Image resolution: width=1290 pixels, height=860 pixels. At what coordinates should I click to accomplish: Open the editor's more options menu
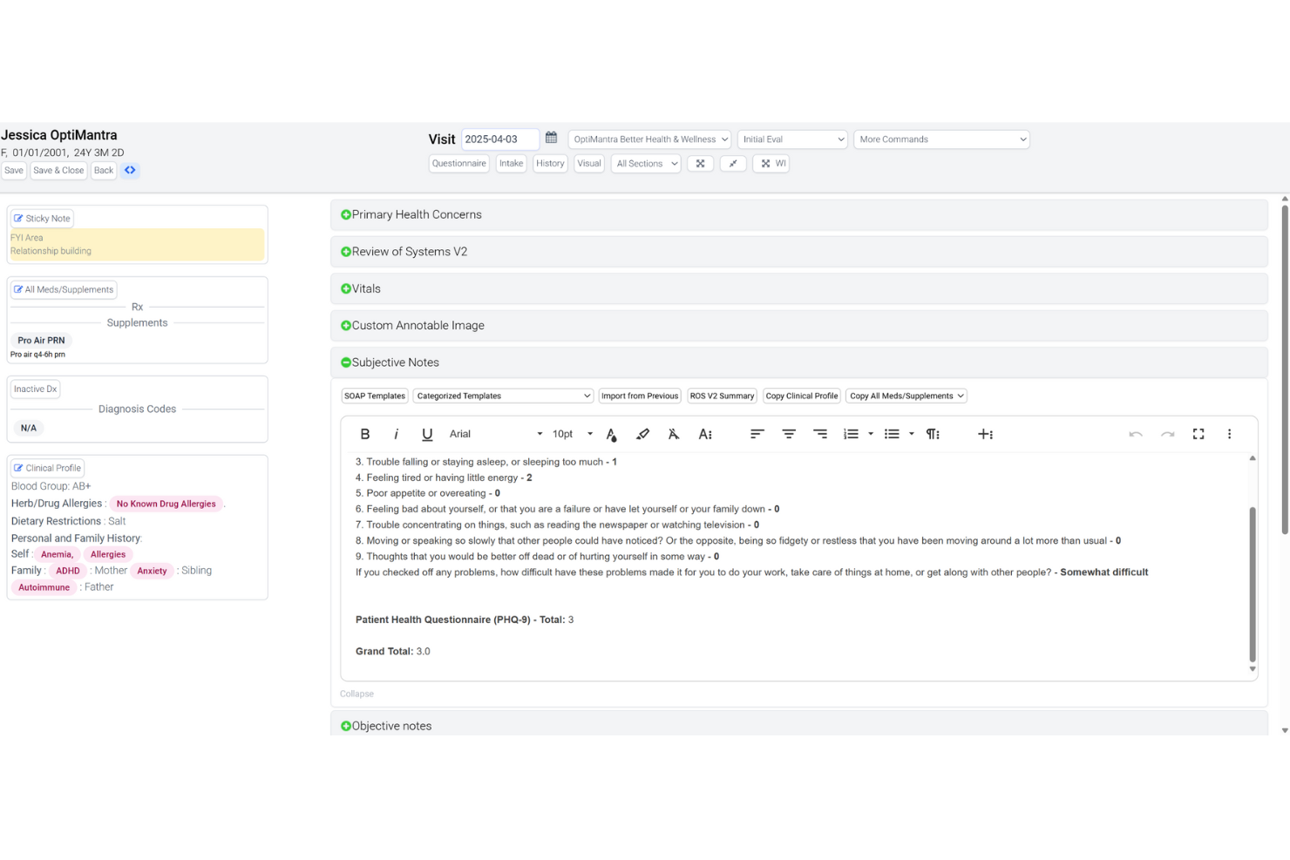[x=1230, y=433]
